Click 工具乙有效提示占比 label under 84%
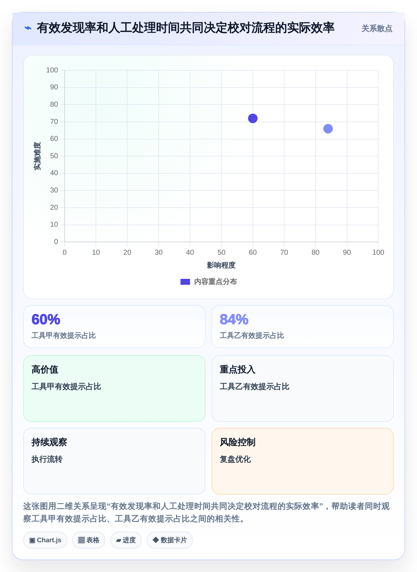The image size is (417, 572). tap(252, 336)
